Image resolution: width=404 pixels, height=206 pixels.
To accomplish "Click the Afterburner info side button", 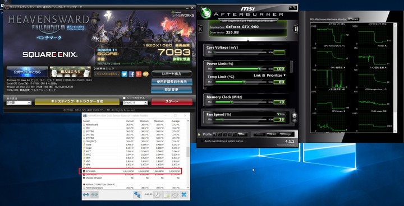I will [x=296, y=29].
